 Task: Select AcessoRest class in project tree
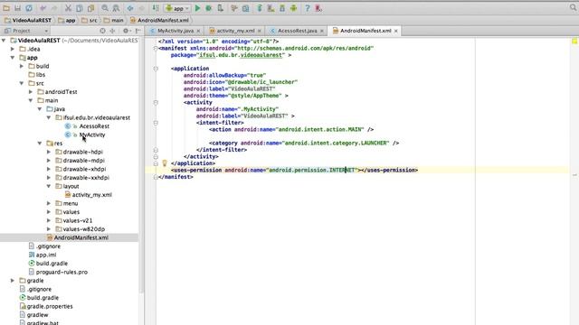pos(94,126)
